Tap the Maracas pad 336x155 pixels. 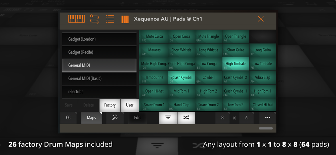pyautogui.click(x=154, y=50)
